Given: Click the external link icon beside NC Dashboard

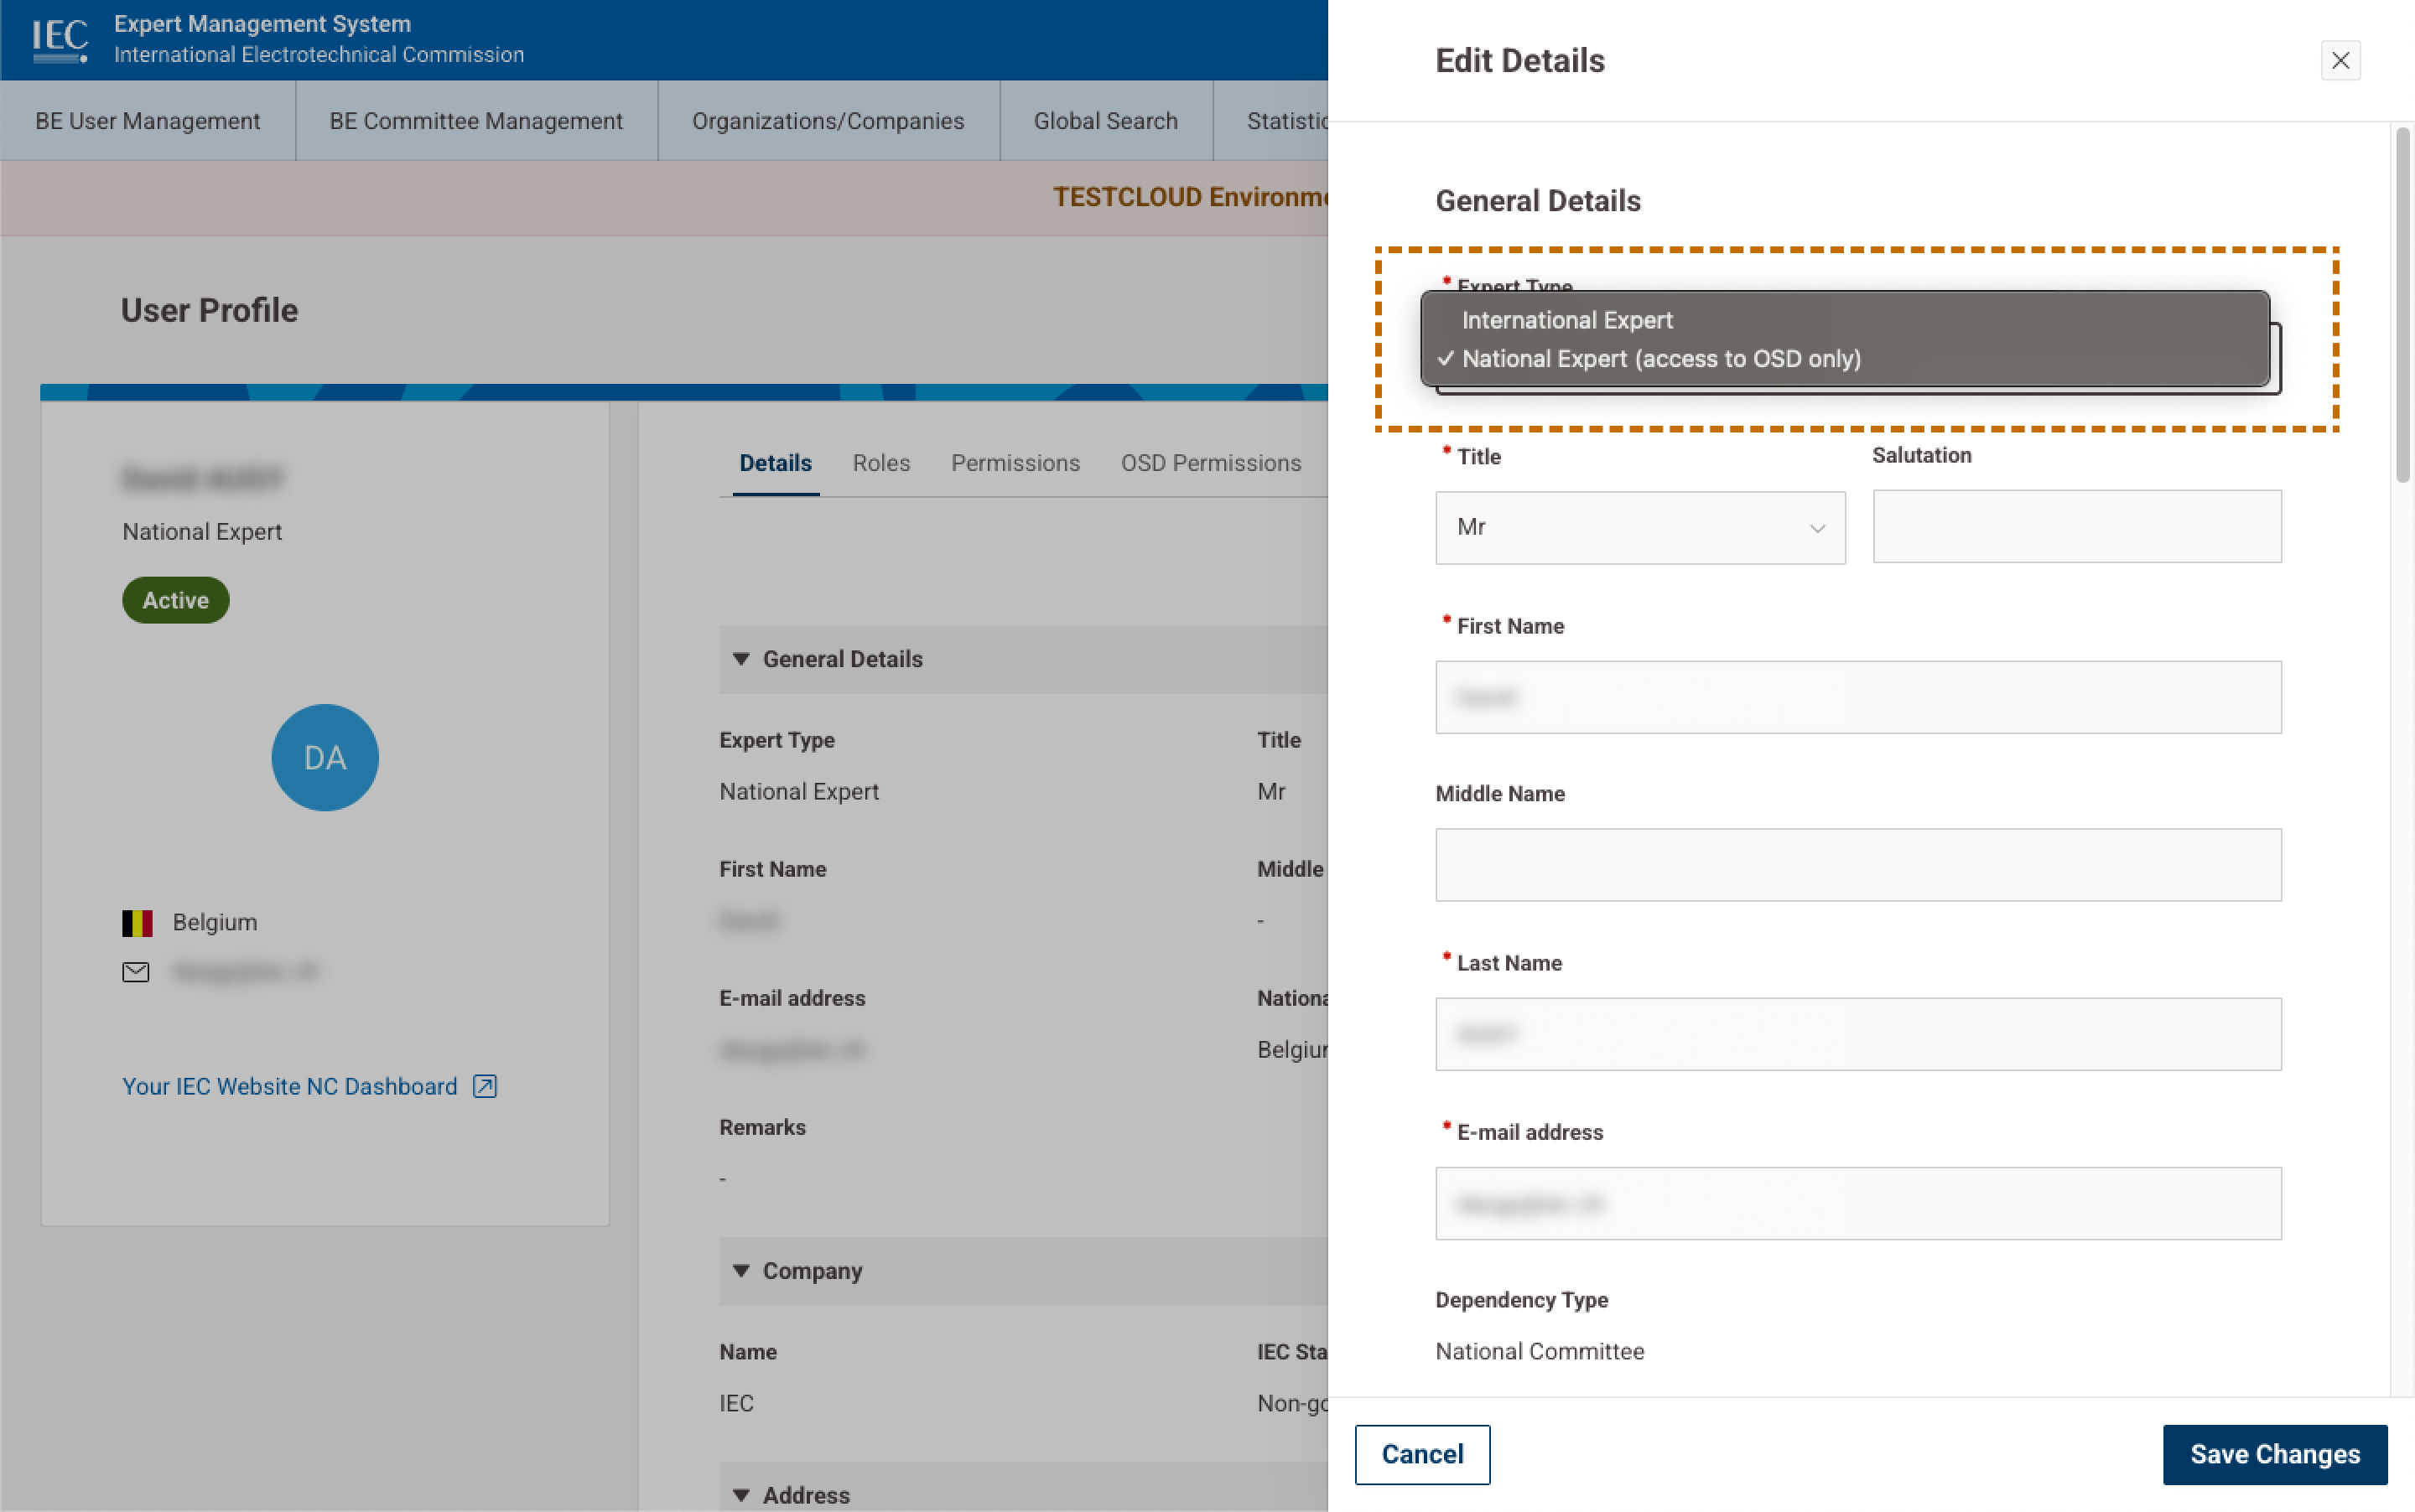Looking at the screenshot, I should point(484,1086).
